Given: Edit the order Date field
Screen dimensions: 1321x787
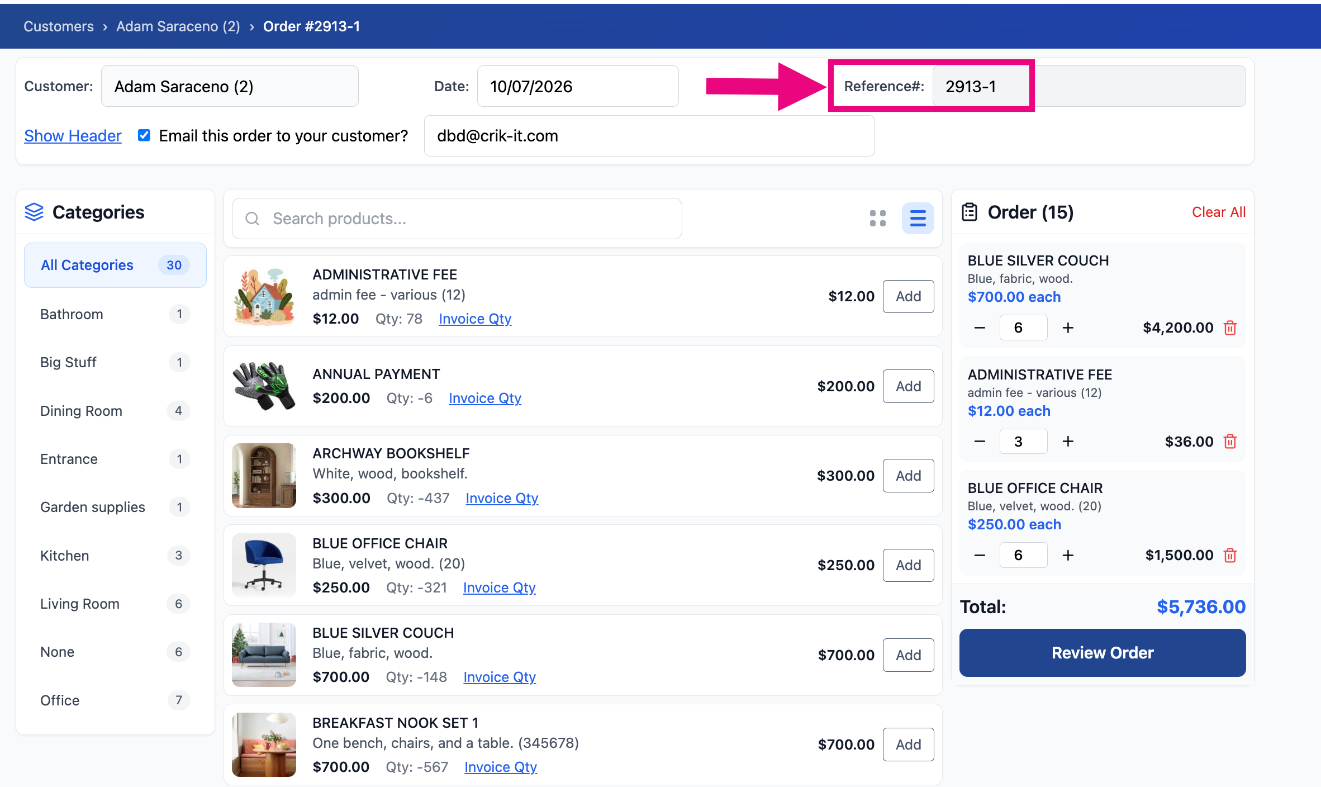Looking at the screenshot, I should (x=578, y=86).
